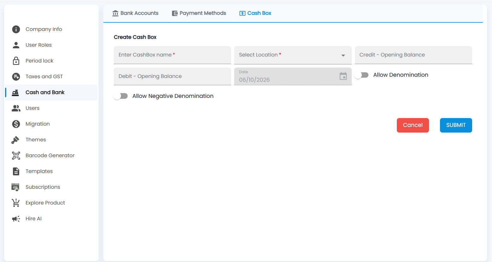The height and width of the screenshot is (262, 492).
Task: Click the Hire AI megaphone icon
Action: (x=16, y=219)
